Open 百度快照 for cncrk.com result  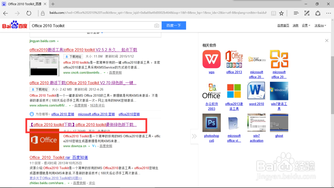115,73
